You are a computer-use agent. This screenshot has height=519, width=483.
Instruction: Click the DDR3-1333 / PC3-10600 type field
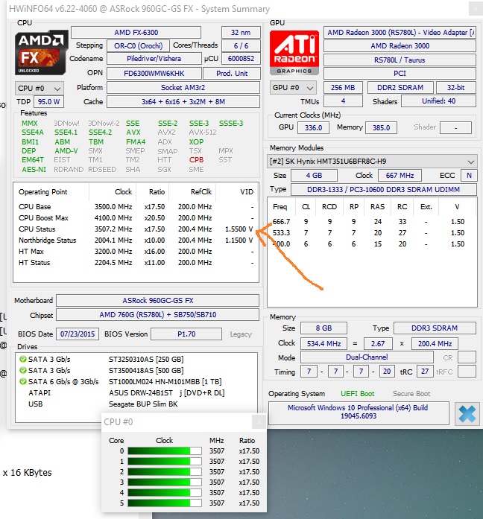point(384,190)
